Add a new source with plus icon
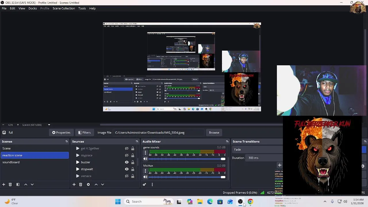The image size is (368, 207). (74, 185)
